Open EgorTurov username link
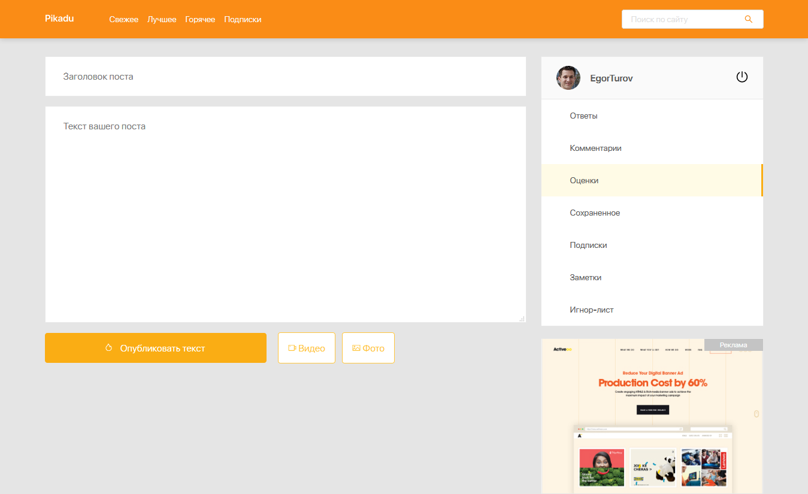The width and height of the screenshot is (808, 494). point(612,78)
